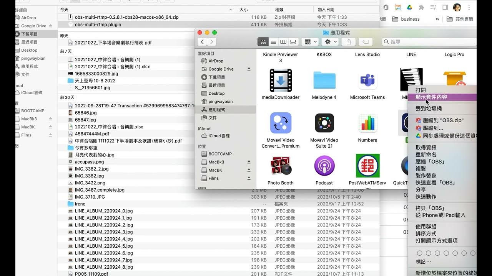
Task: Select 重新命名 in the context menu
Action: 426,154
